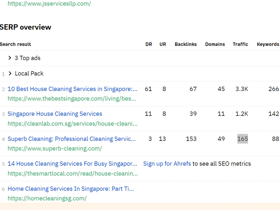Click the UR column header

point(163,44)
